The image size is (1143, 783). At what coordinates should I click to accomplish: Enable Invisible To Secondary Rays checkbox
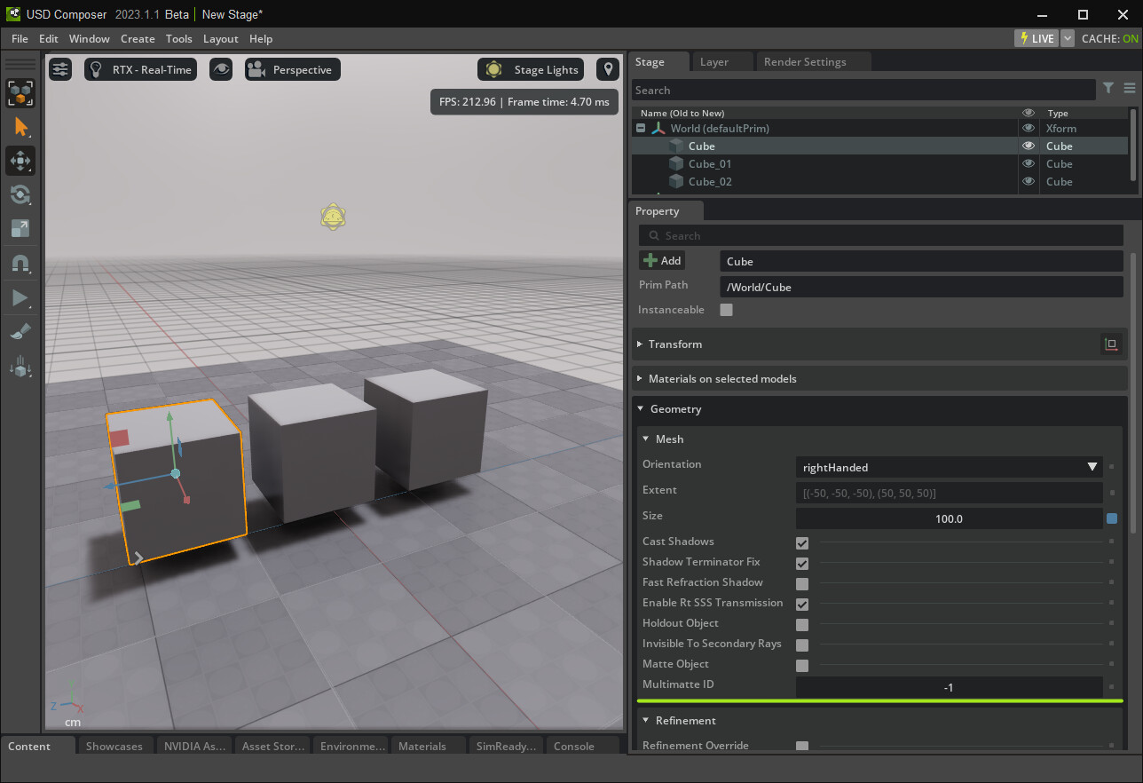[x=802, y=645]
